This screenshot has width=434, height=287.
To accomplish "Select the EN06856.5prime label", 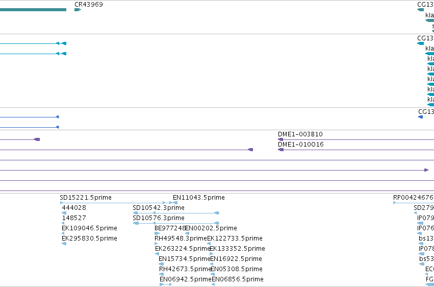I will (x=238, y=279).
